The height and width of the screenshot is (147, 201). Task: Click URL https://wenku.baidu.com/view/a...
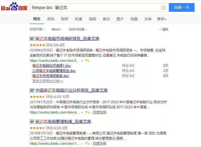pyautogui.click(x=54, y=112)
